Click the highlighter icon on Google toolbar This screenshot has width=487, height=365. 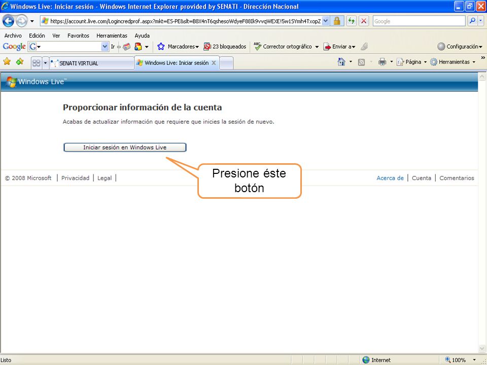364,47
